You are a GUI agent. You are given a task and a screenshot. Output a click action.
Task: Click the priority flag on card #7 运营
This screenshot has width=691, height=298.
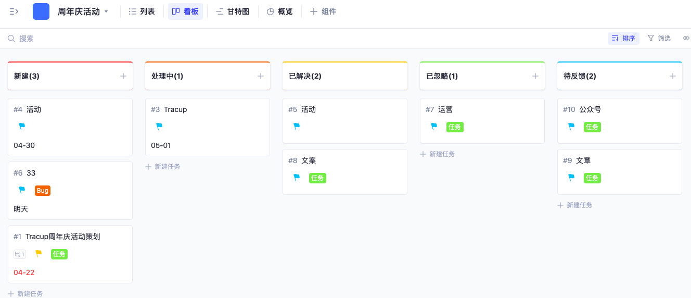pos(434,127)
